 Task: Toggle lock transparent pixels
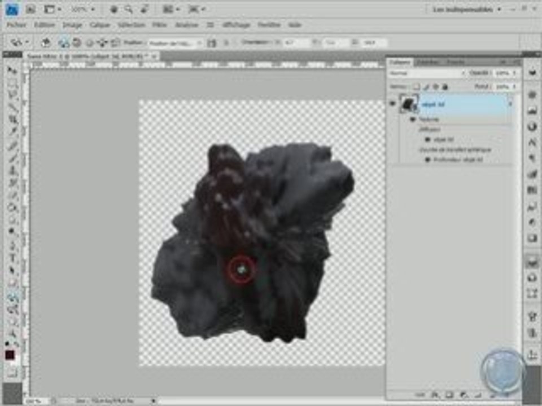(x=417, y=87)
